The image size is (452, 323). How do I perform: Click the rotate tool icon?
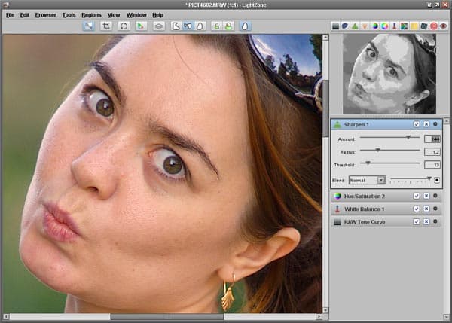pos(123,26)
